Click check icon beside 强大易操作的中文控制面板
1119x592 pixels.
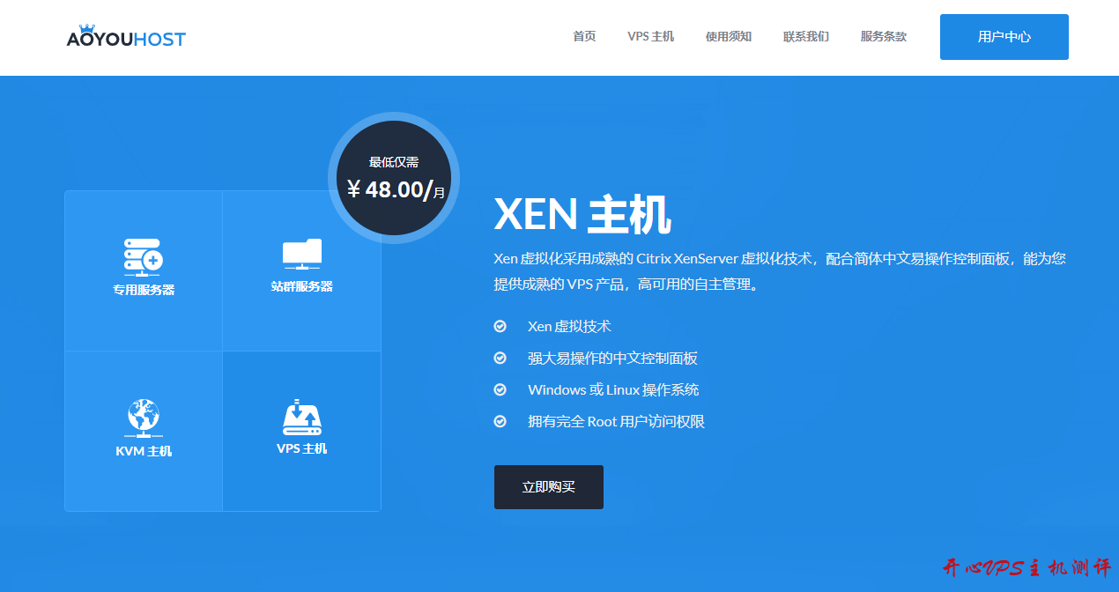(x=500, y=358)
